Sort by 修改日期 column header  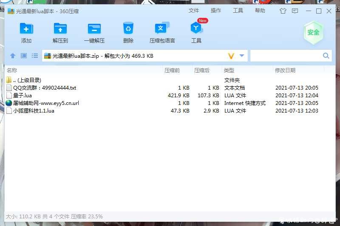285,70
